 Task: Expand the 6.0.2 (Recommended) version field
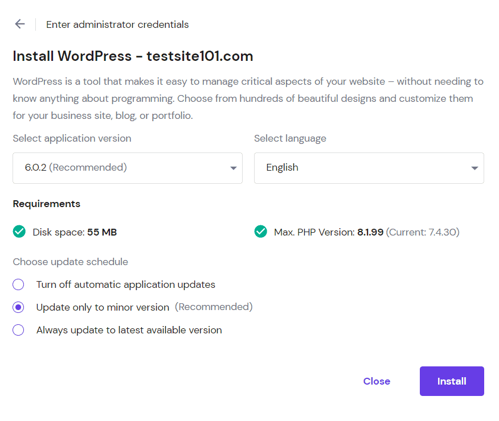[128, 168]
